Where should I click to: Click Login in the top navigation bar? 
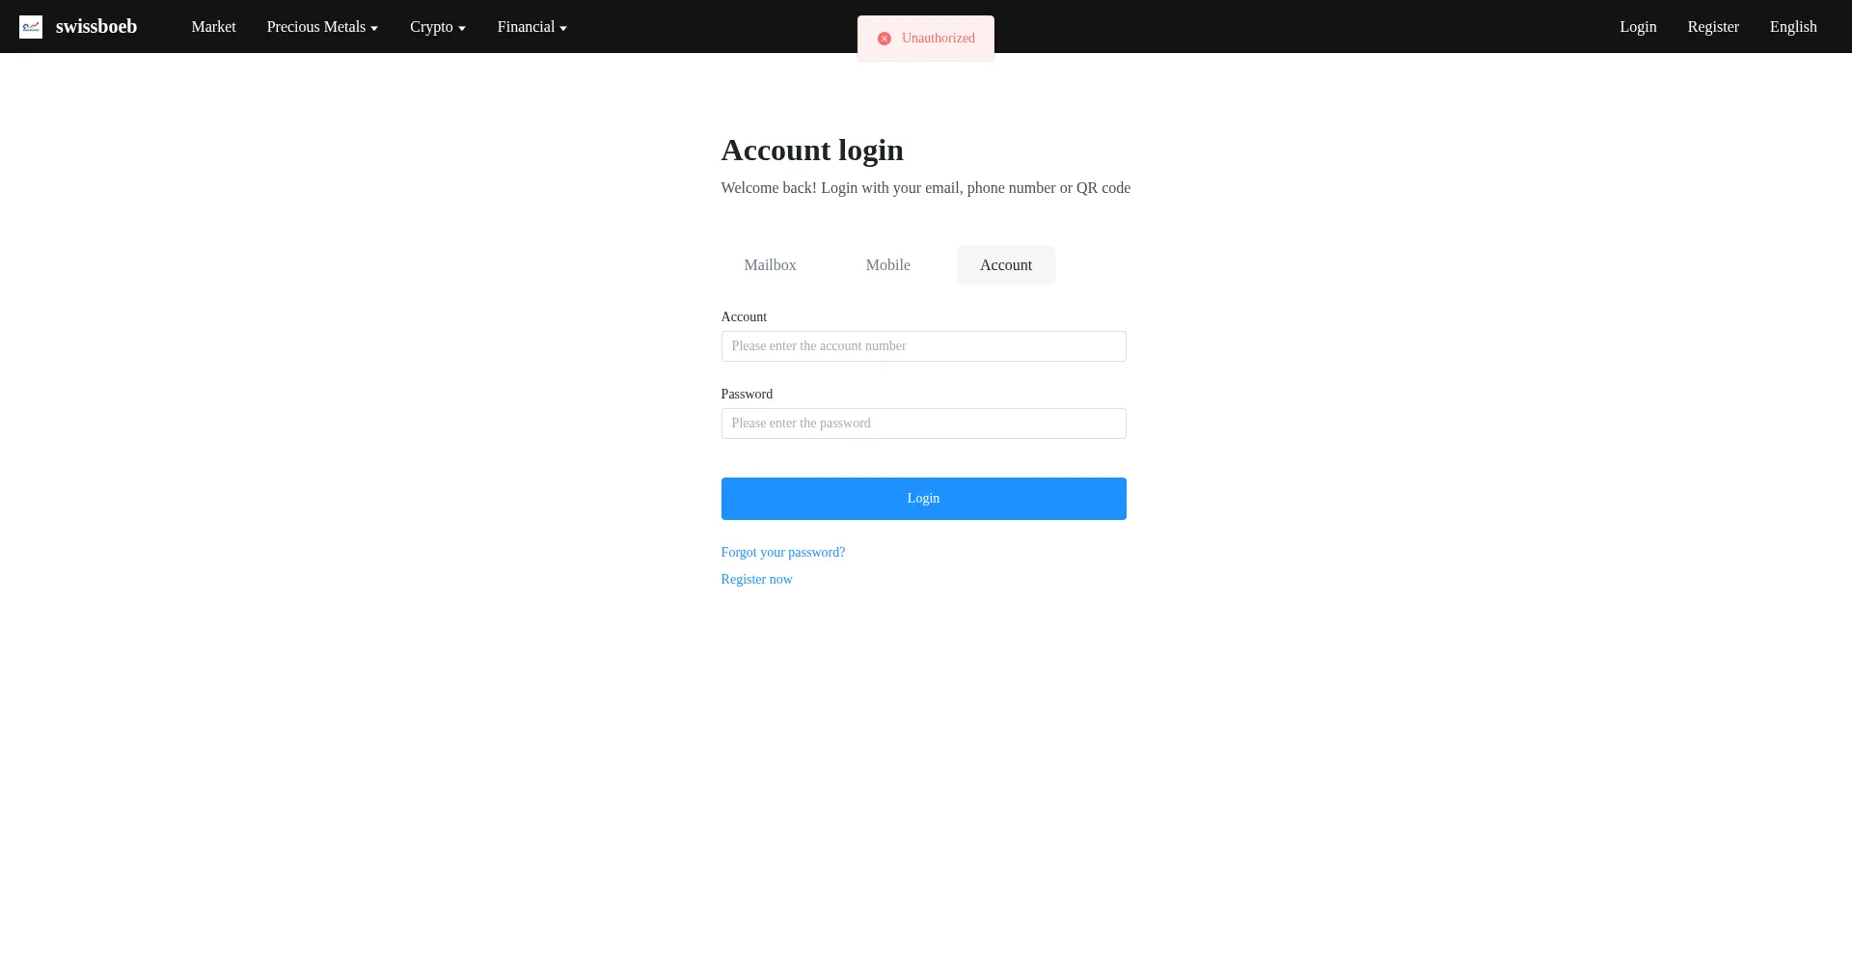[x=1638, y=27]
